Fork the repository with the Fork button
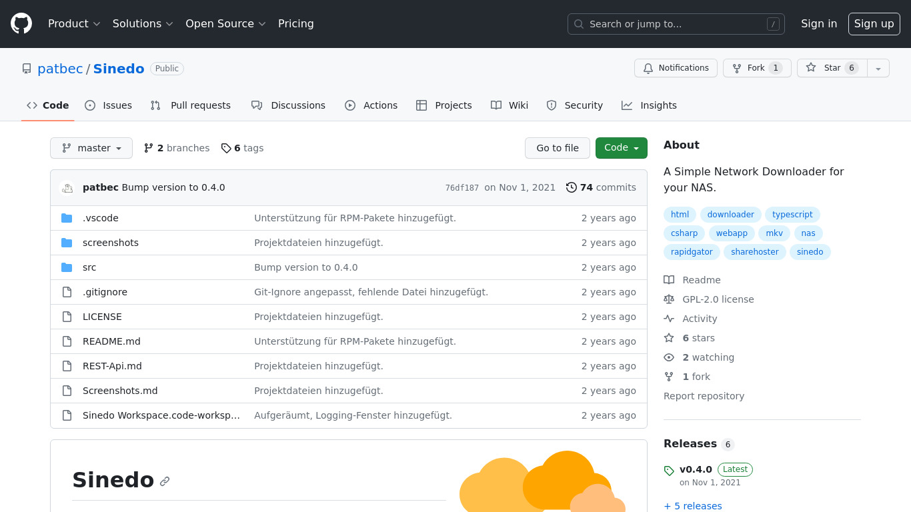The width and height of the screenshot is (911, 512). 757,68
